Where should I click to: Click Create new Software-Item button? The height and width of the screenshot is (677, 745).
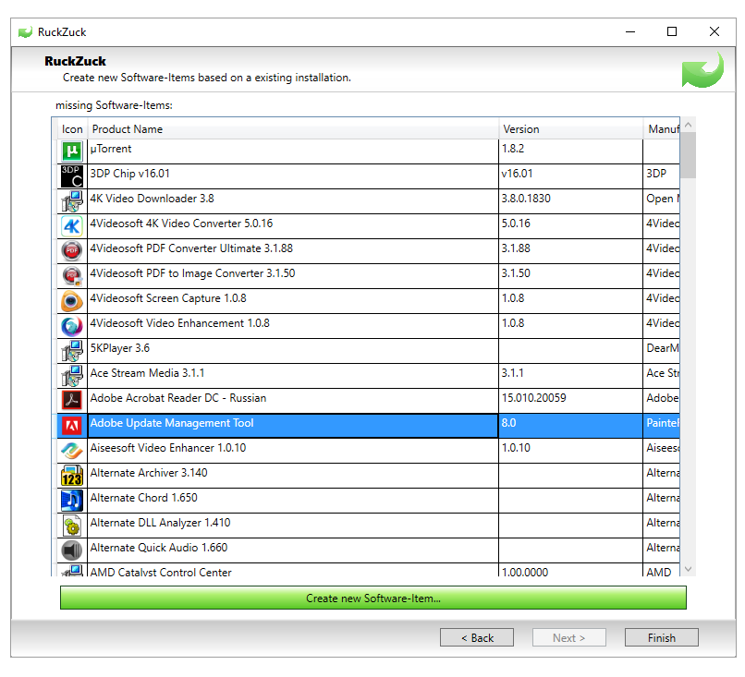tap(373, 598)
